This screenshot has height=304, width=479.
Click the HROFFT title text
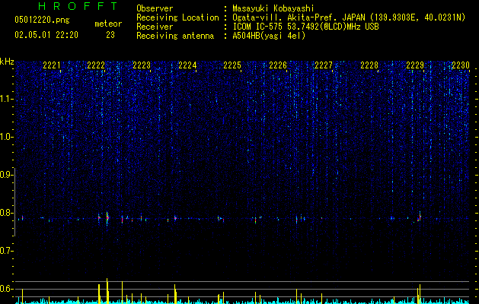(78, 6)
